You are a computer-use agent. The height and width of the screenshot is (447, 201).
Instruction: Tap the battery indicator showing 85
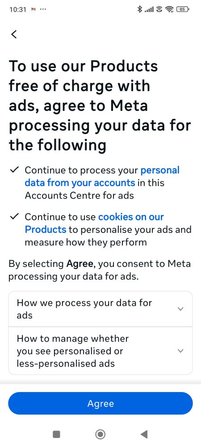[183, 9]
